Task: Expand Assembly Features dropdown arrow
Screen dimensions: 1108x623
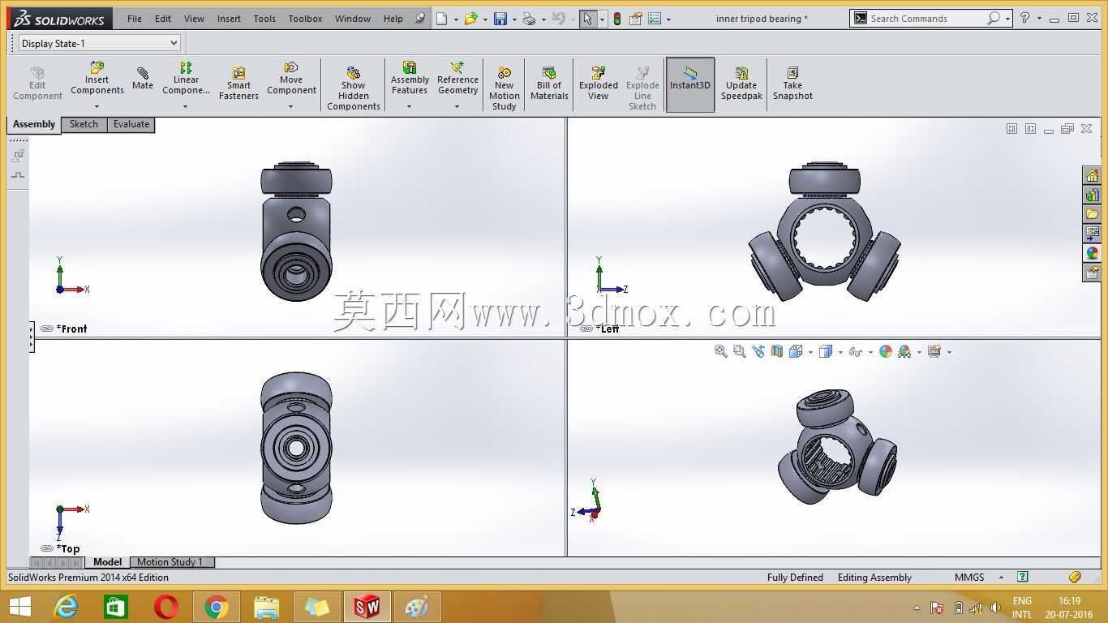Action: (409, 106)
